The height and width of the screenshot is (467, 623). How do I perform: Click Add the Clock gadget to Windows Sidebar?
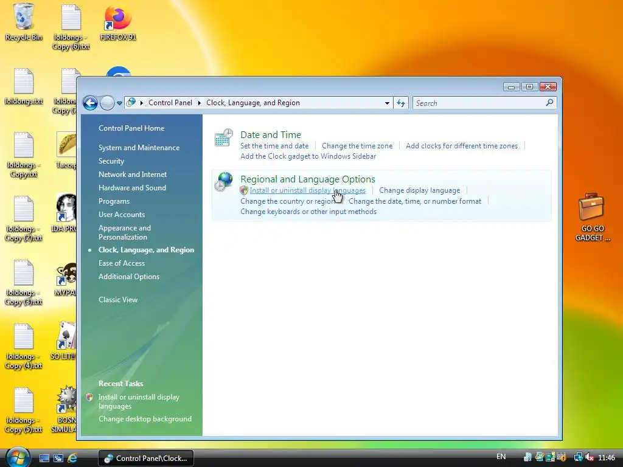(308, 156)
